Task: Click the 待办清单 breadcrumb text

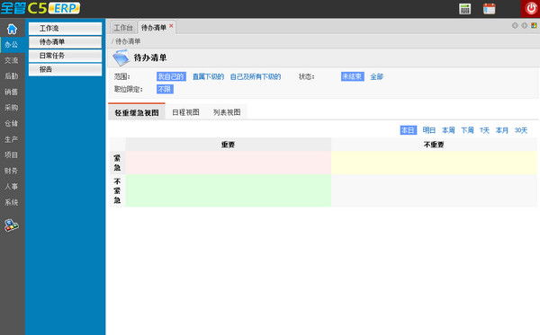Action: coord(128,41)
